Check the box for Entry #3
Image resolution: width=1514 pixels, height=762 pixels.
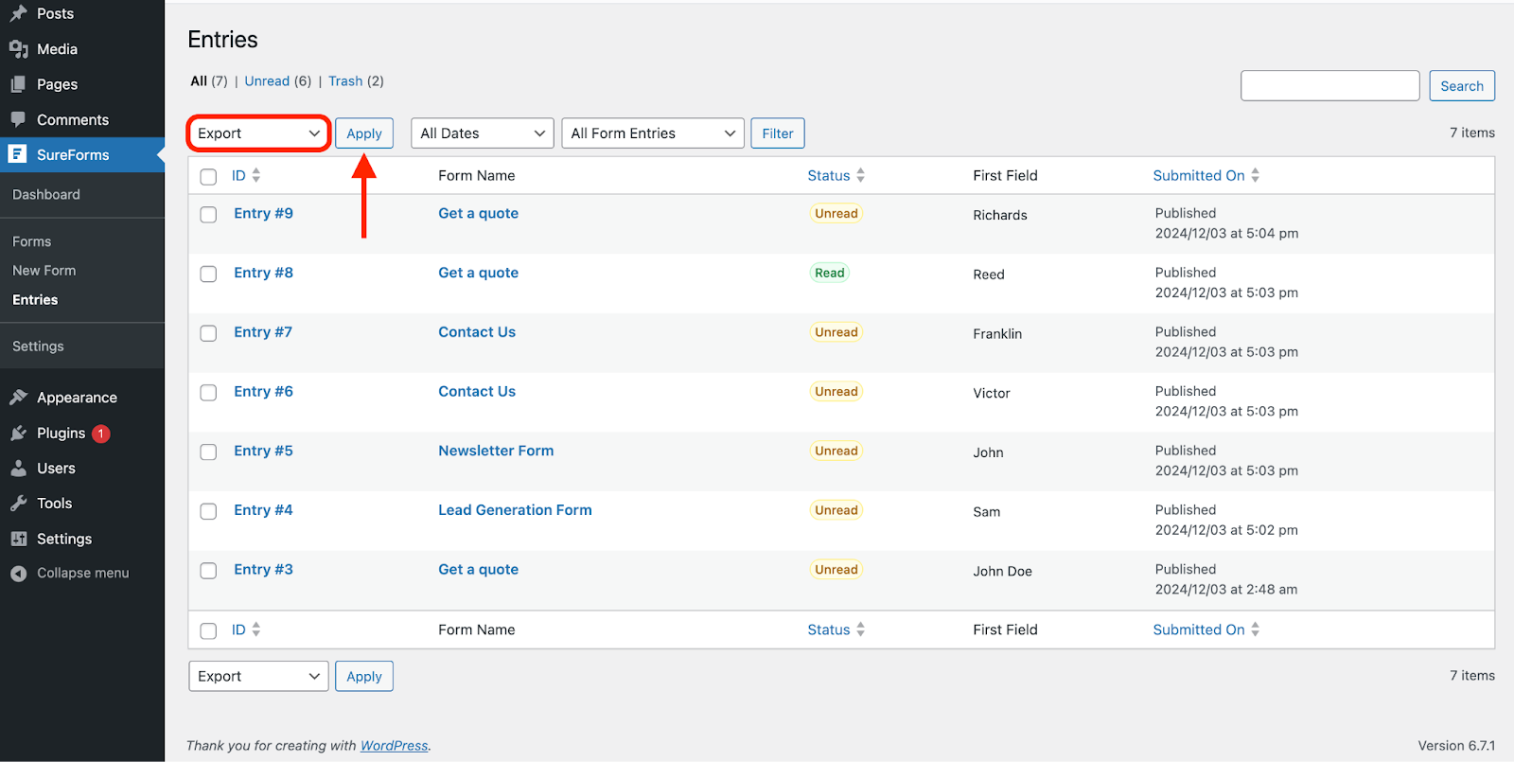pos(209,571)
